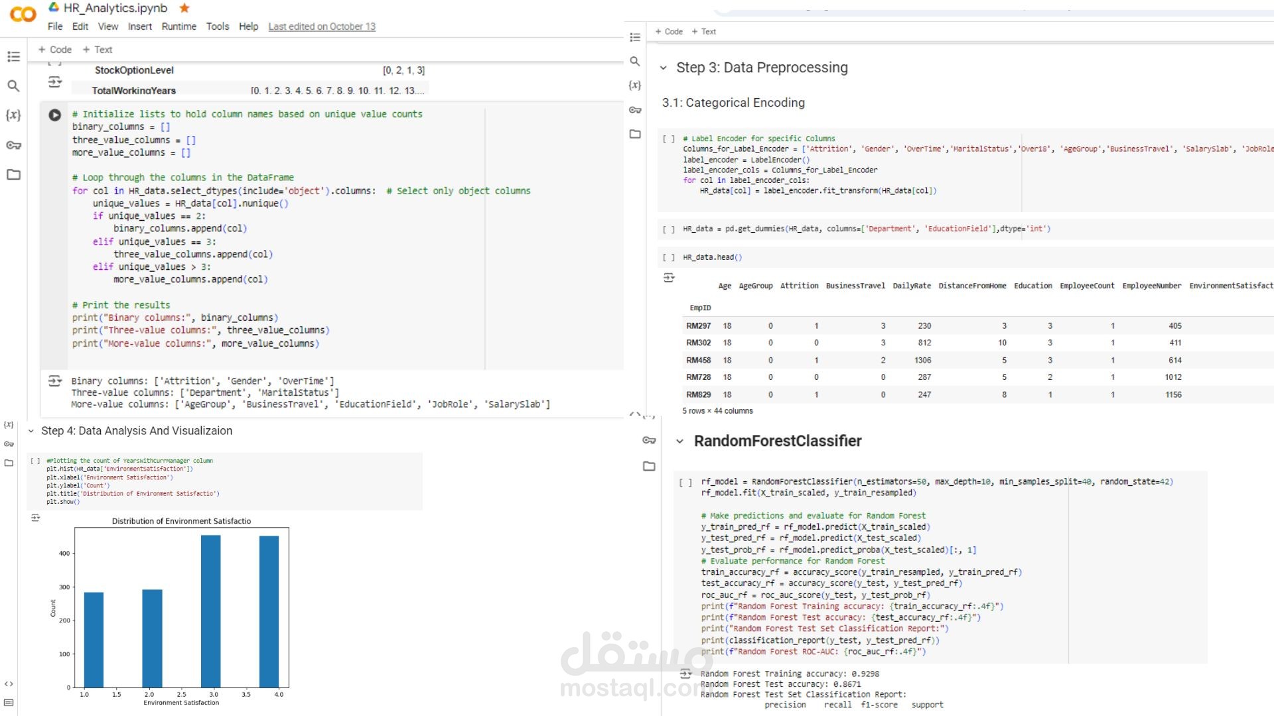Open secrets key icon in HR_Analytics left sidebar
This screenshot has height=716, width=1274.
pyautogui.click(x=13, y=145)
